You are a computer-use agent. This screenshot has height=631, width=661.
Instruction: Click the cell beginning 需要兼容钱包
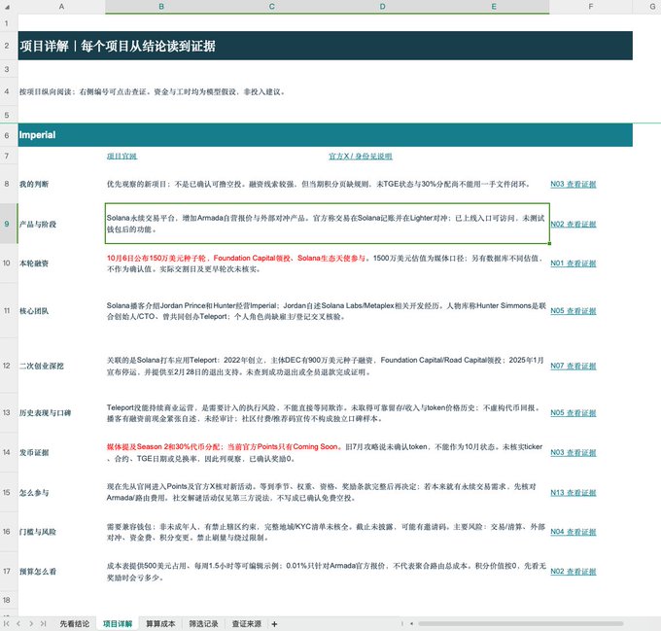(328, 532)
